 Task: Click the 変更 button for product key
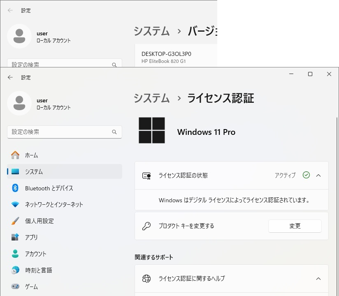click(295, 226)
